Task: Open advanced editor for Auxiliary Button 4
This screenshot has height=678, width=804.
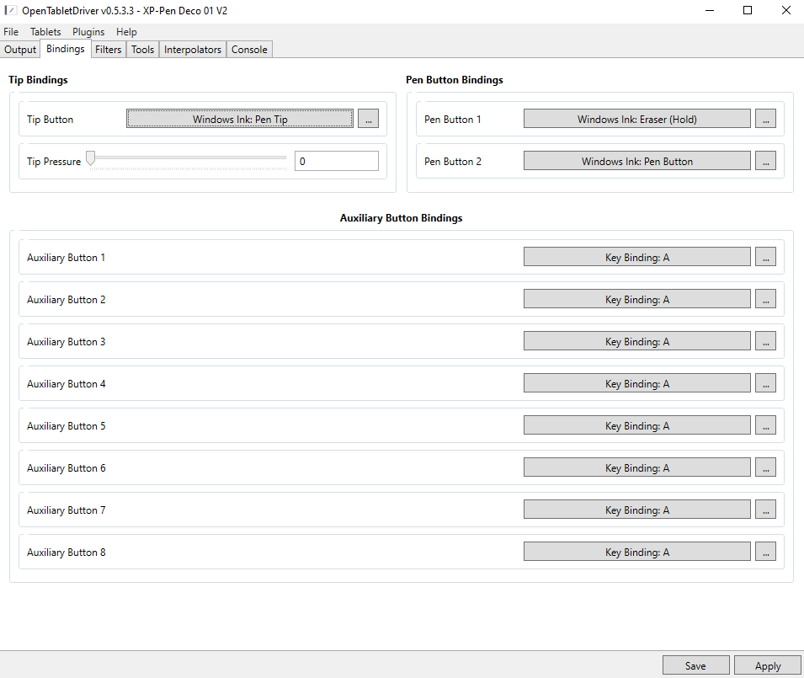Action: [x=765, y=383]
